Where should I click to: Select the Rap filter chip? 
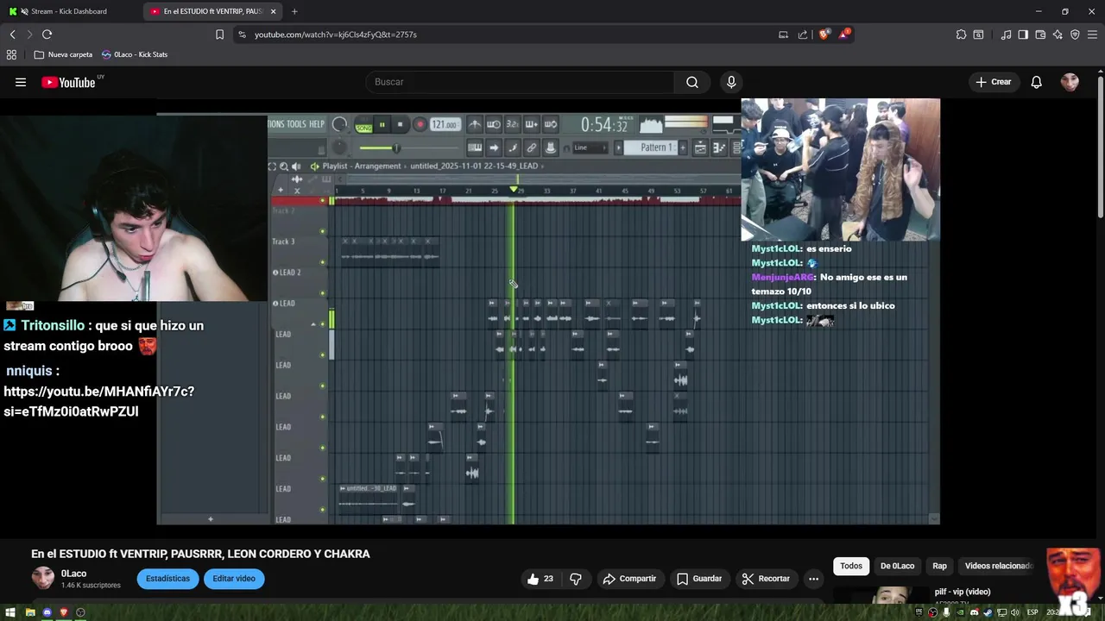click(x=939, y=566)
